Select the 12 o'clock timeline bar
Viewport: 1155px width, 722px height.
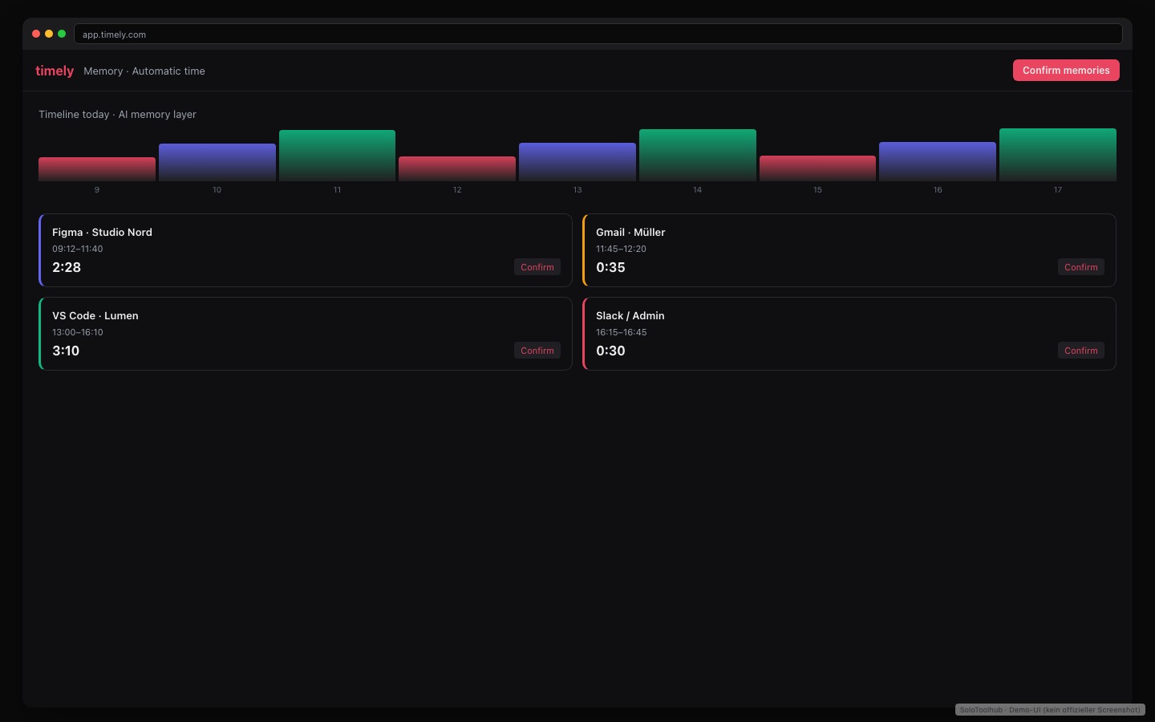[x=457, y=168]
